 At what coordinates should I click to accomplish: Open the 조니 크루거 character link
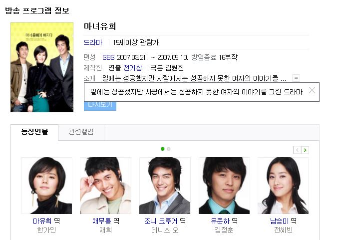point(161,221)
